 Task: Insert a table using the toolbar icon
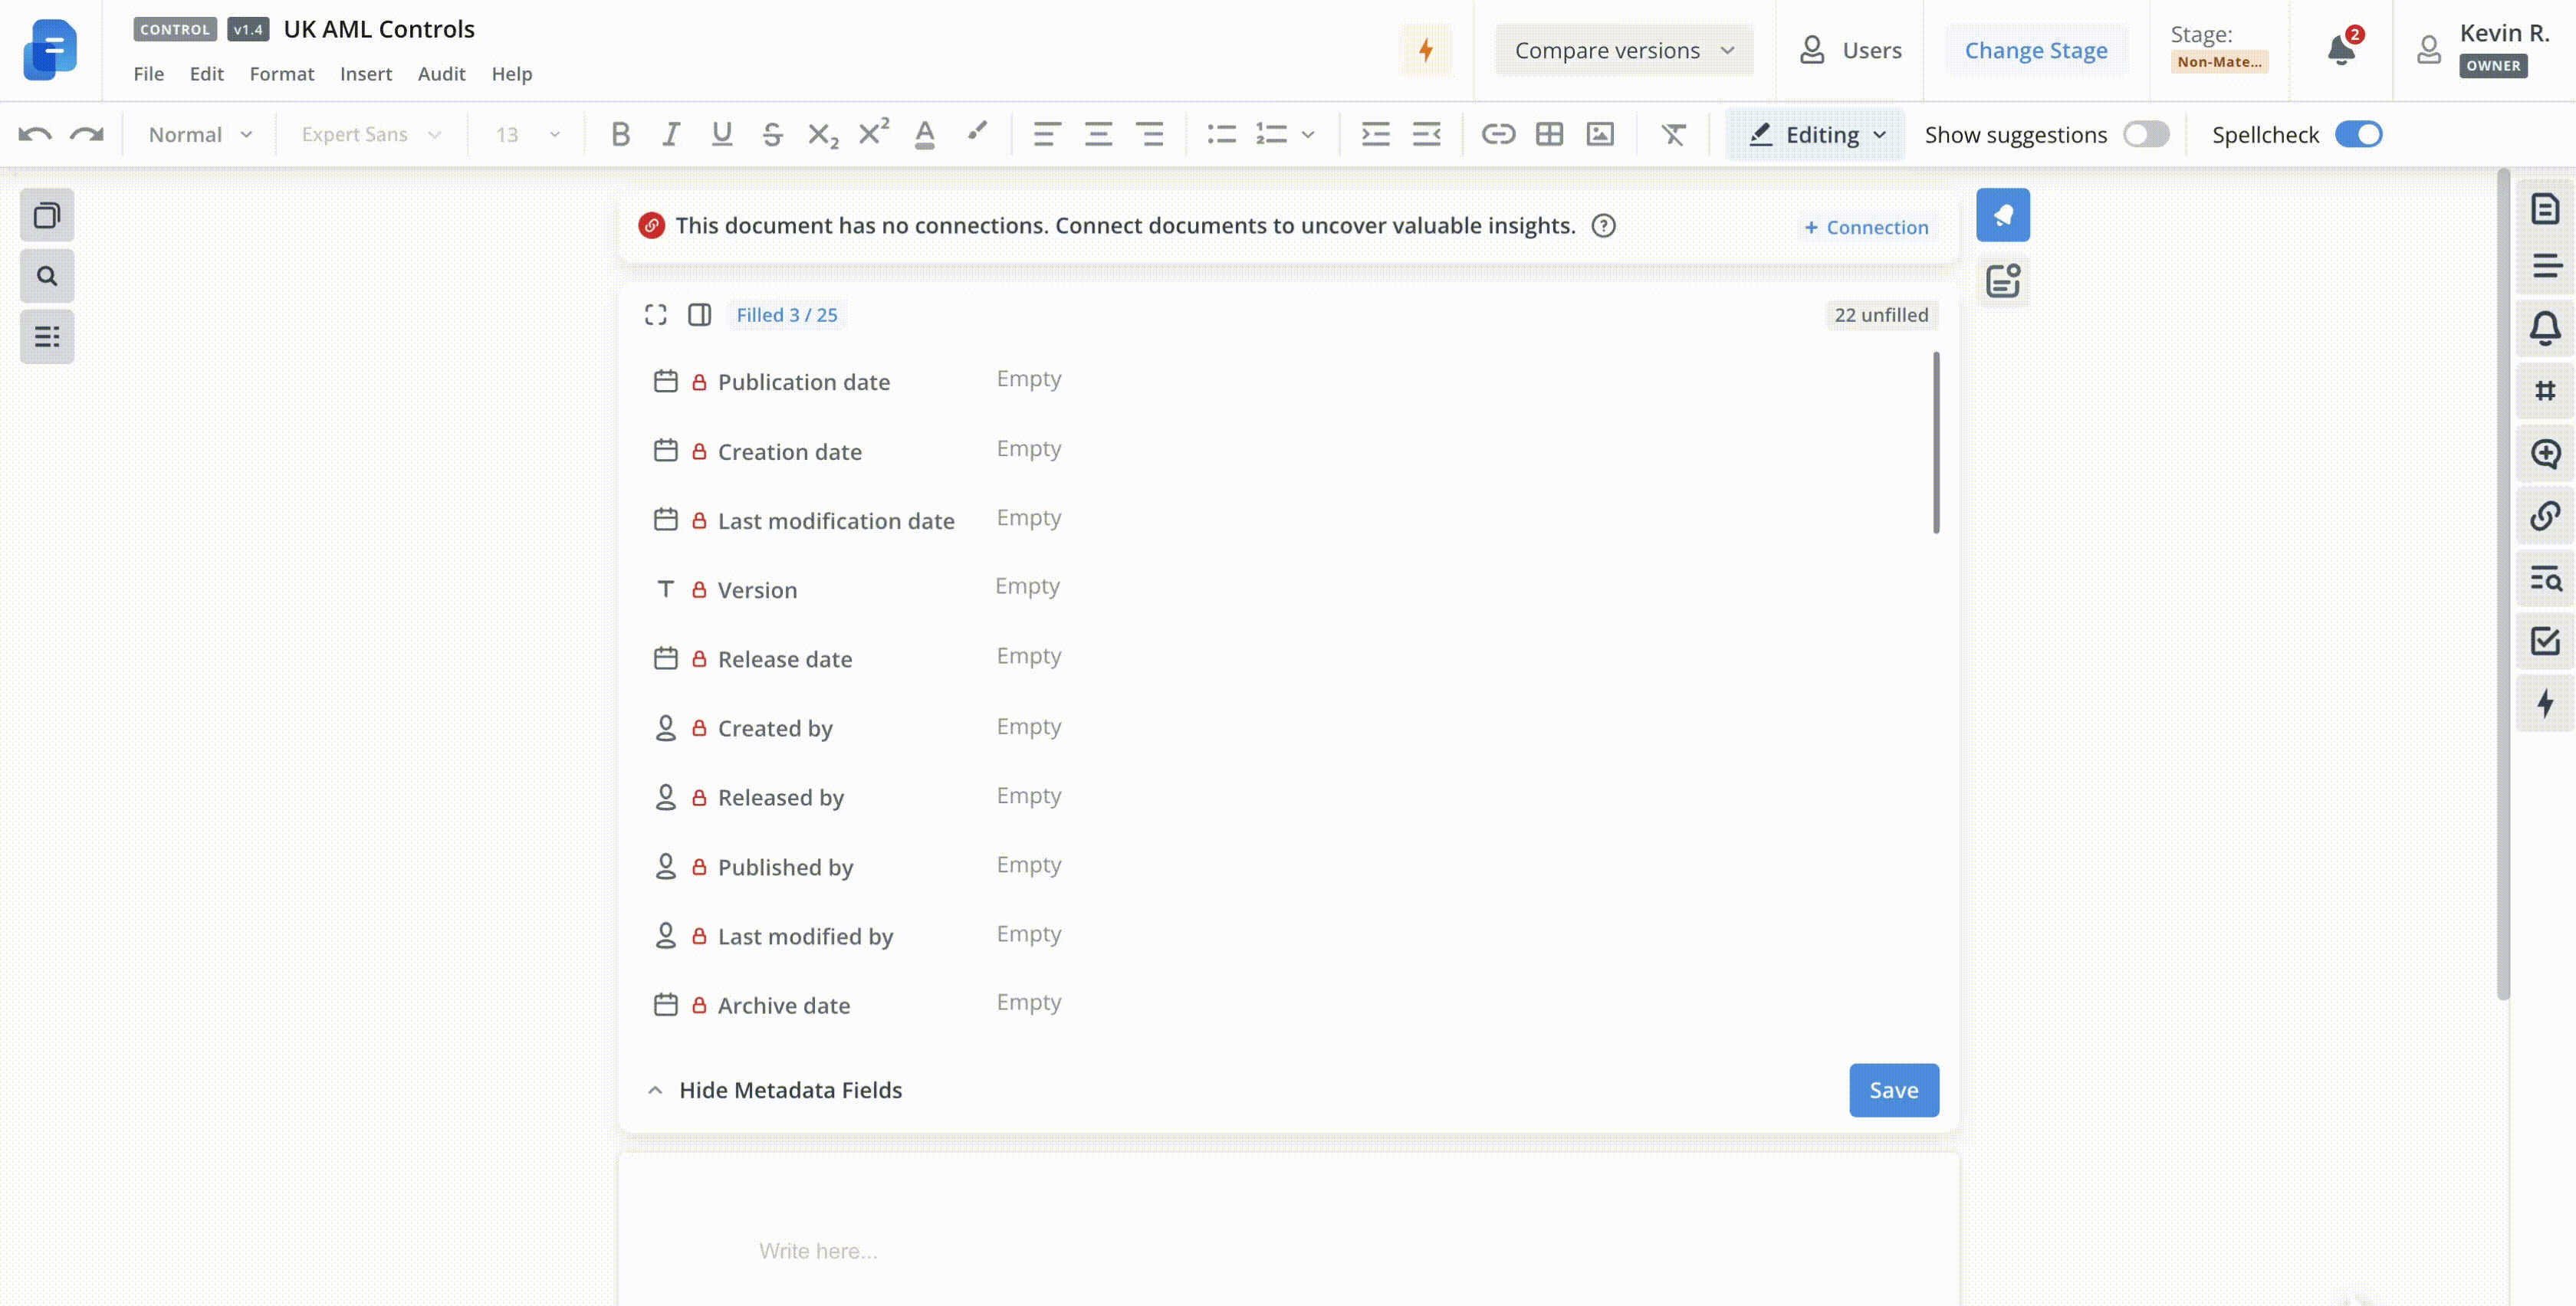click(1549, 134)
